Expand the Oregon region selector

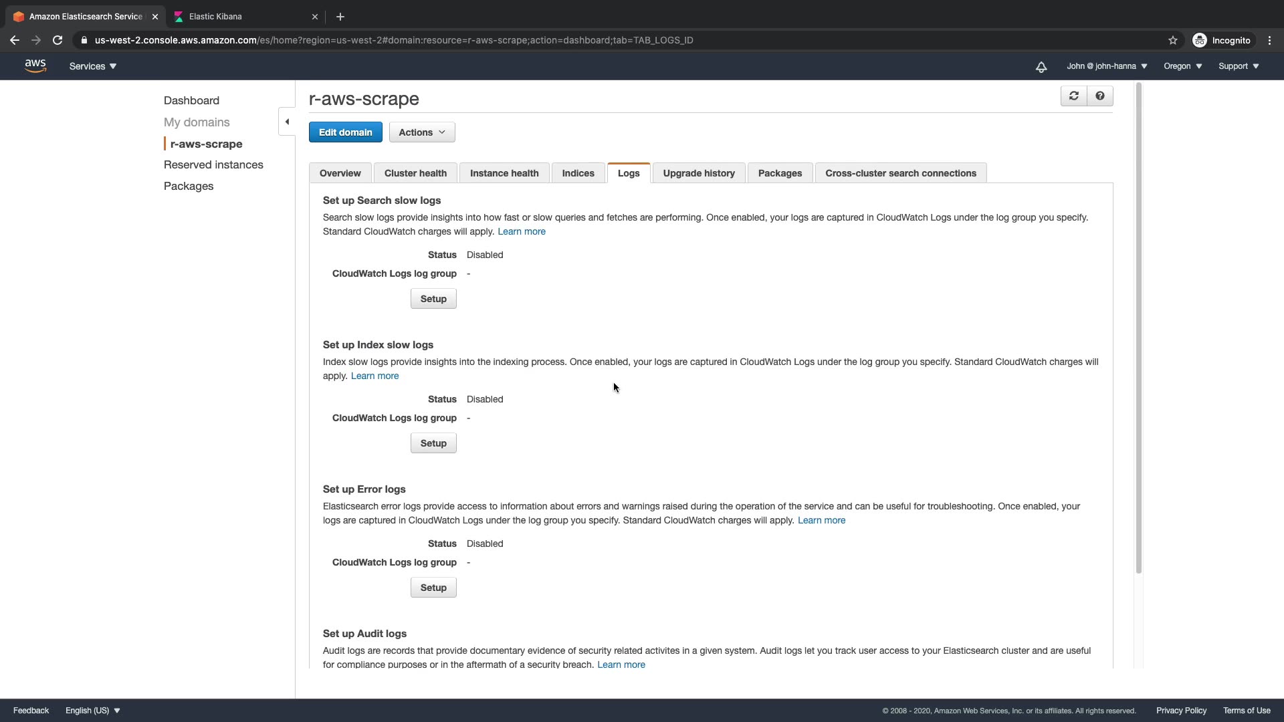pyautogui.click(x=1182, y=66)
